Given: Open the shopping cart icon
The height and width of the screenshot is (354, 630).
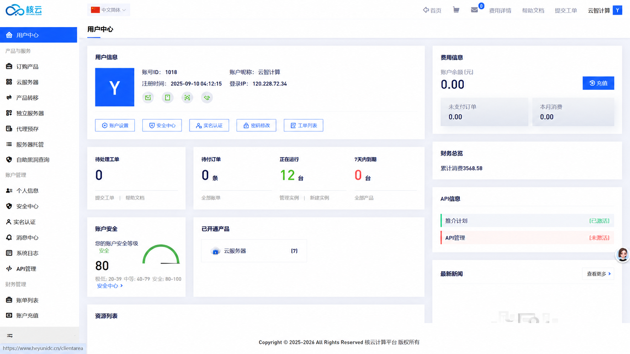Looking at the screenshot, I should pyautogui.click(x=456, y=10).
